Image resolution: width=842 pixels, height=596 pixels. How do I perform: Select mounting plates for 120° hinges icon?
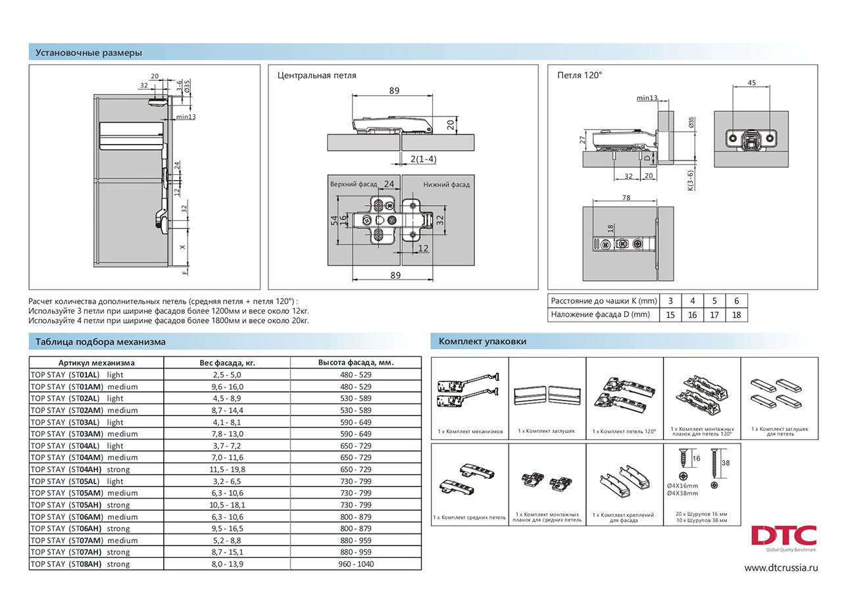coord(701,391)
